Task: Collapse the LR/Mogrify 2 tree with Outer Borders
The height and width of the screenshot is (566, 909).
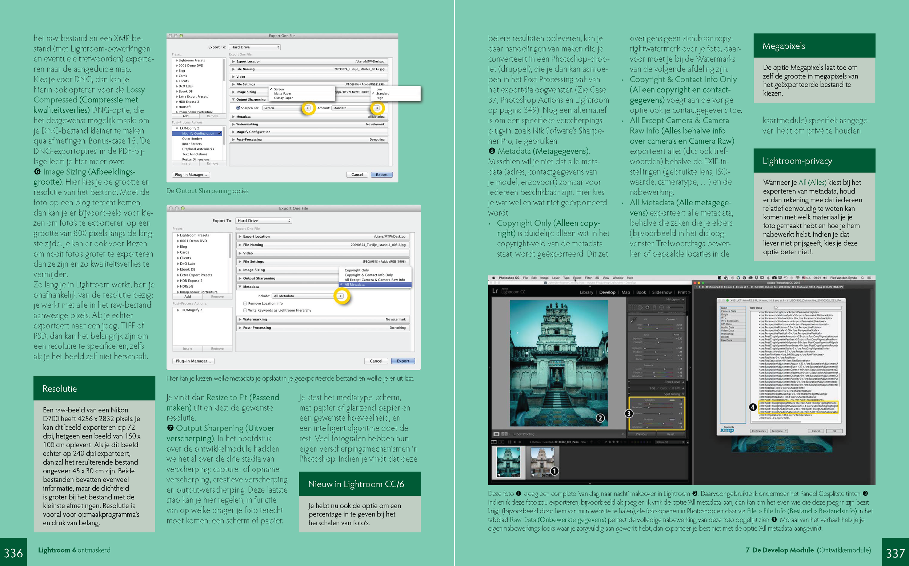Action: [x=177, y=128]
